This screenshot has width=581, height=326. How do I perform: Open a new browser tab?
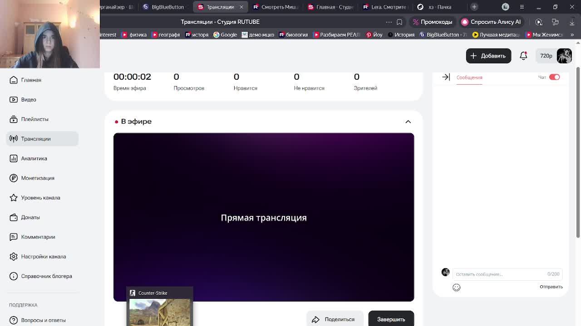click(x=474, y=7)
